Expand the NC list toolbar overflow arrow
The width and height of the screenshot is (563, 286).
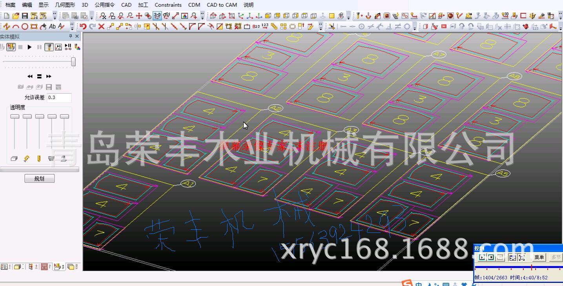coord(91,16)
